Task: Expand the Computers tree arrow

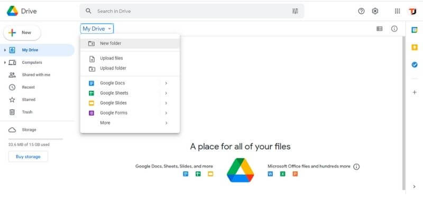Action: click(5, 63)
